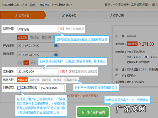Focus the 促销标签 input field
Screen dimensions: 158x118
point(38,29)
